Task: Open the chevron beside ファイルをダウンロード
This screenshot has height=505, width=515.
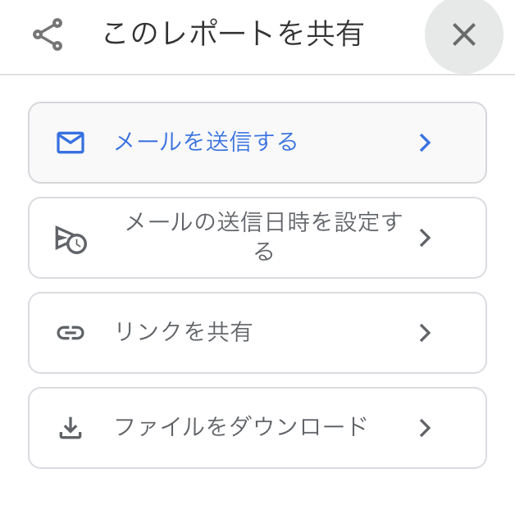Action: click(425, 428)
